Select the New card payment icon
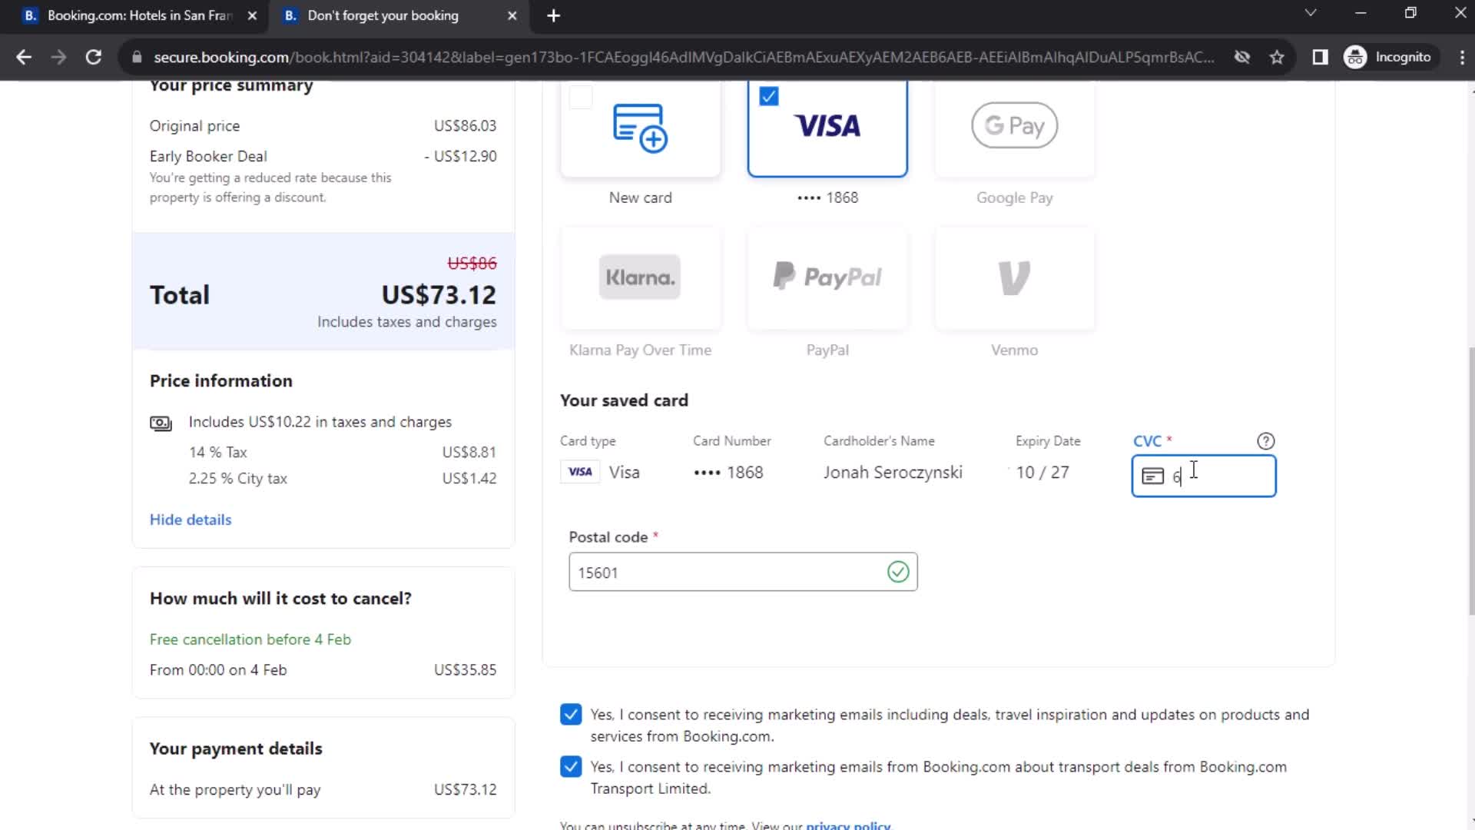1475x830 pixels. tap(640, 128)
